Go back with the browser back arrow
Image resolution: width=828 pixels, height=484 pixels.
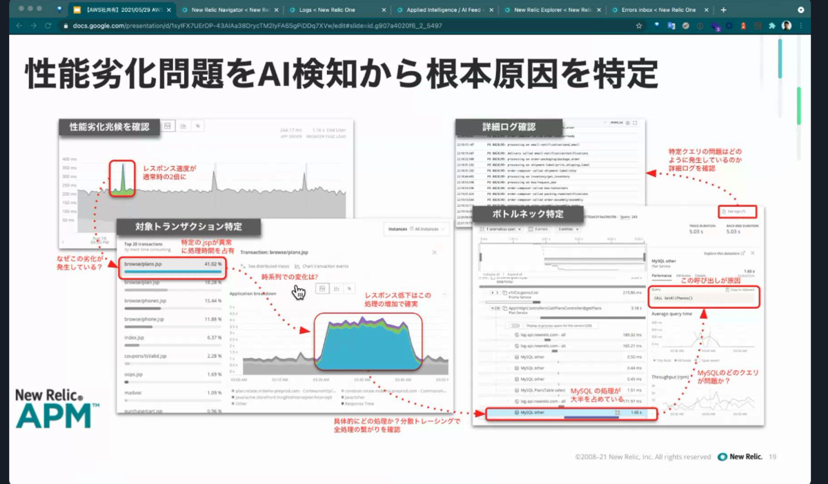pos(19,26)
